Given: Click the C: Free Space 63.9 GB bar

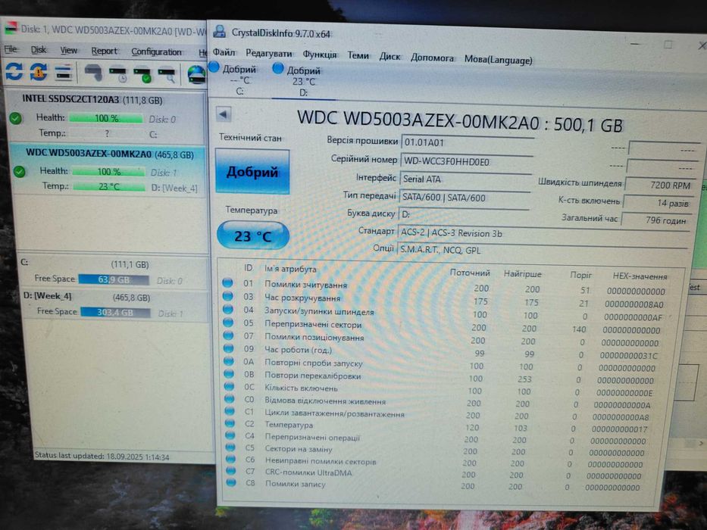Looking at the screenshot, I should coord(114,279).
